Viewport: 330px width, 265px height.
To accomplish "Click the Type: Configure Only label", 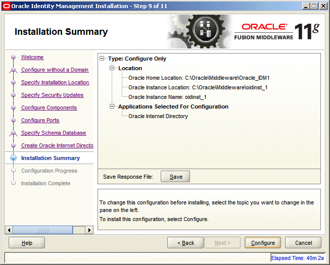I will (137, 59).
